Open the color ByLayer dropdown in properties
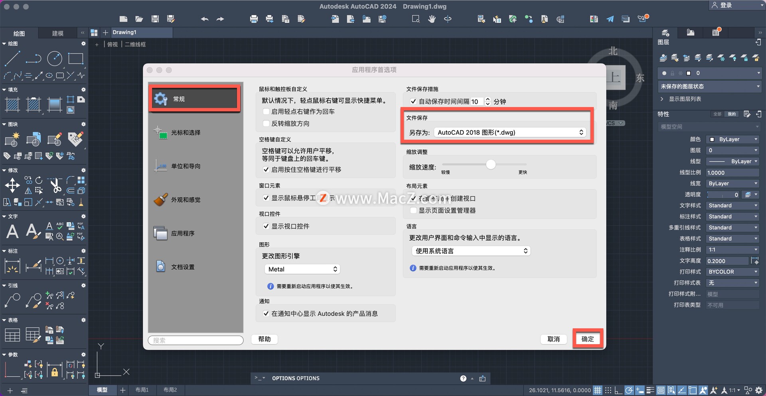Screen dimensions: 766x396 coord(732,139)
